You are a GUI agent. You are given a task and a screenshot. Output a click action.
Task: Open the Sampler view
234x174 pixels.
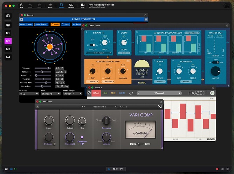[71, 6]
